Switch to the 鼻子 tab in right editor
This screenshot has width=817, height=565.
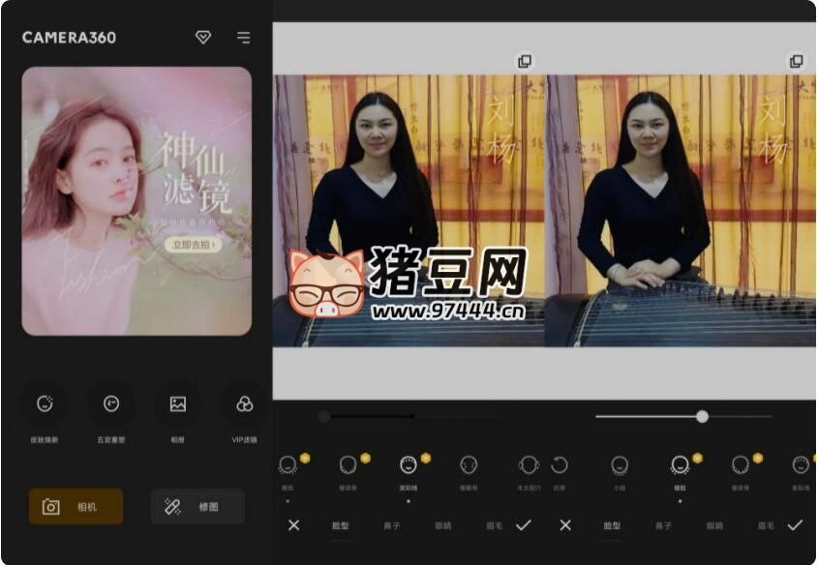(x=663, y=526)
